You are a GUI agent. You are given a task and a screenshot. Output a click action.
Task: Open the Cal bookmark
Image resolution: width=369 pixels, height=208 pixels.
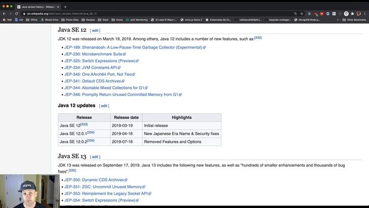pyautogui.click(x=19, y=20)
